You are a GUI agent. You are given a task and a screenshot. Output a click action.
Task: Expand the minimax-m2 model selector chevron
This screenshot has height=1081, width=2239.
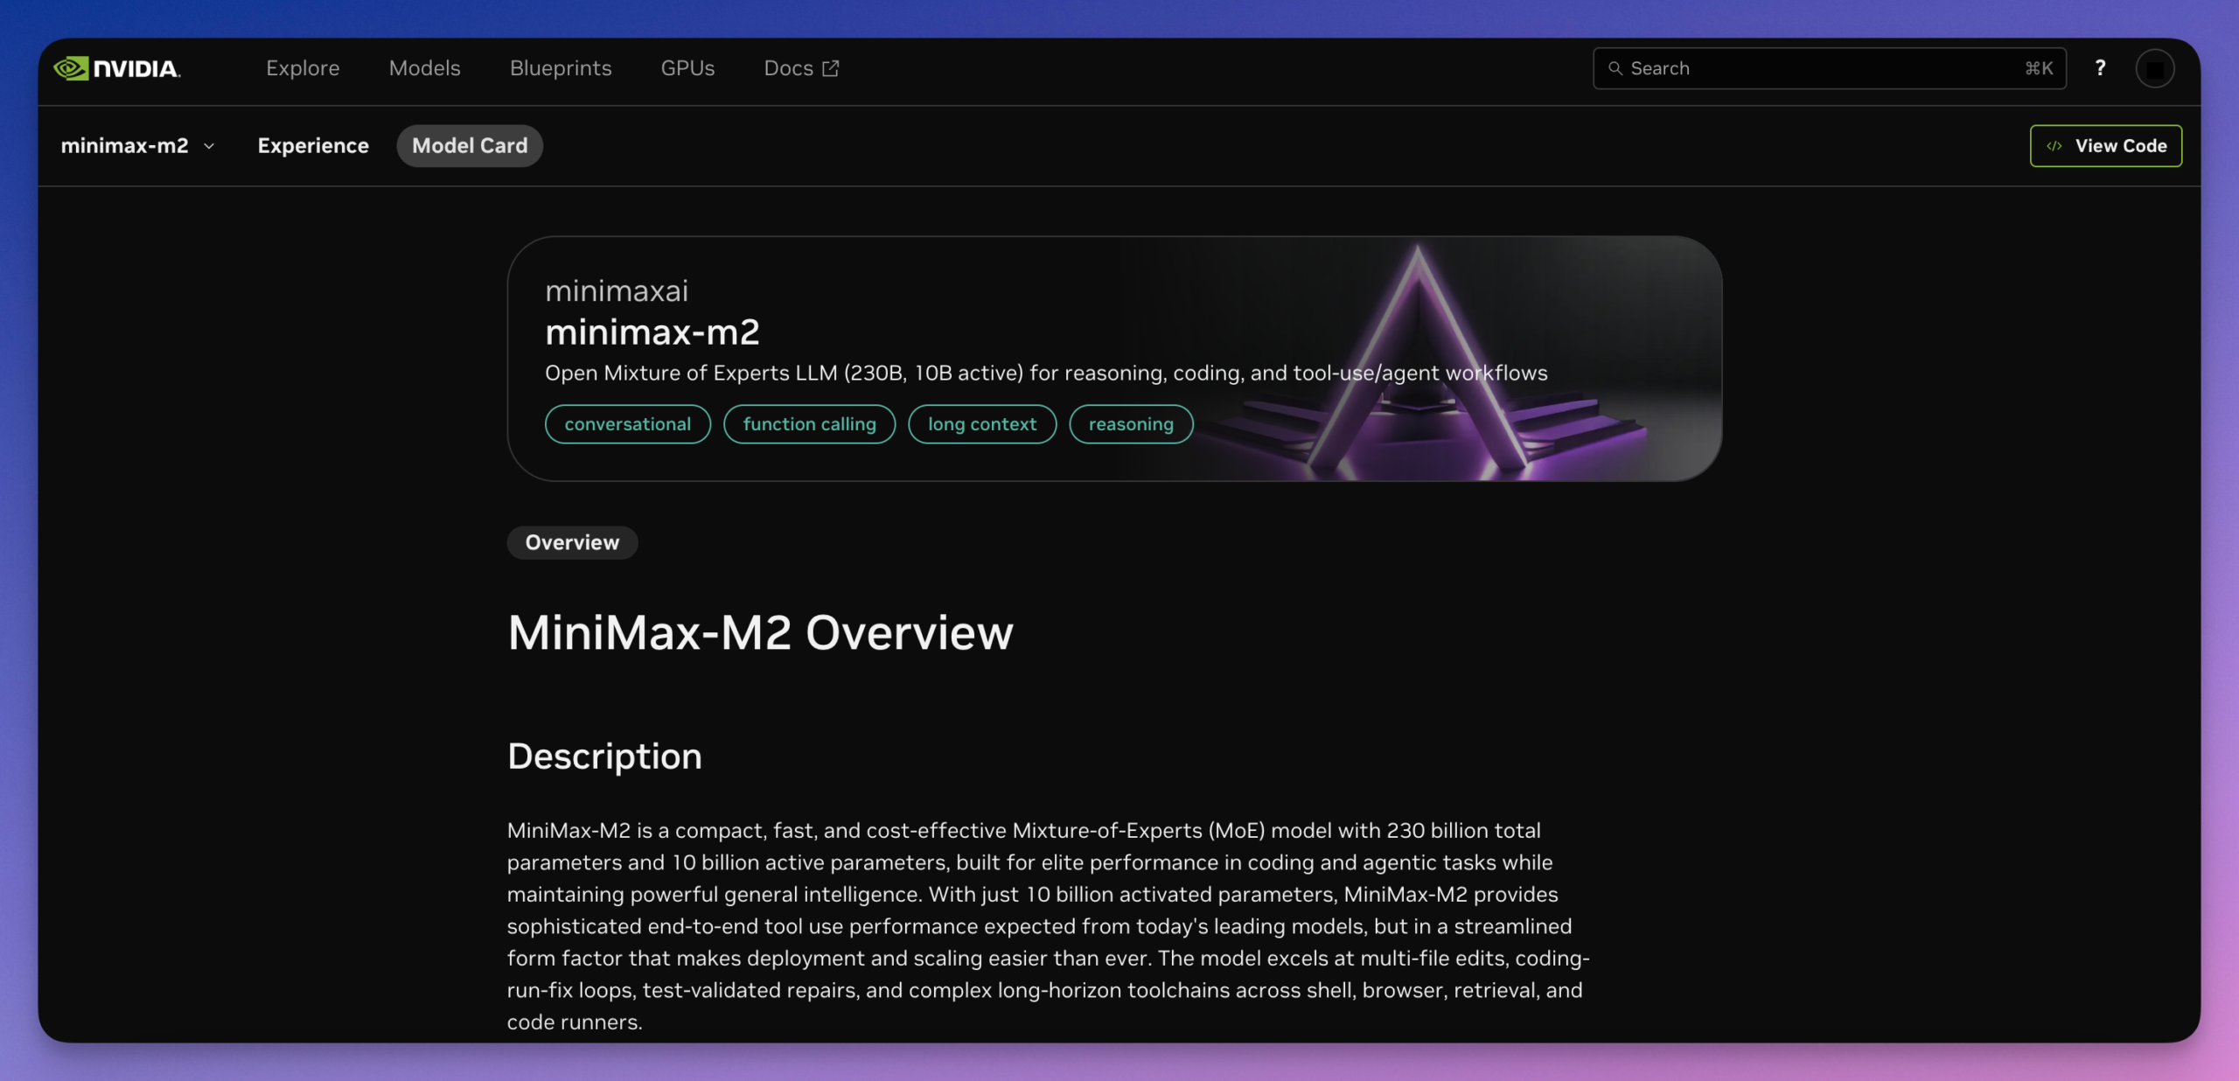tap(209, 147)
